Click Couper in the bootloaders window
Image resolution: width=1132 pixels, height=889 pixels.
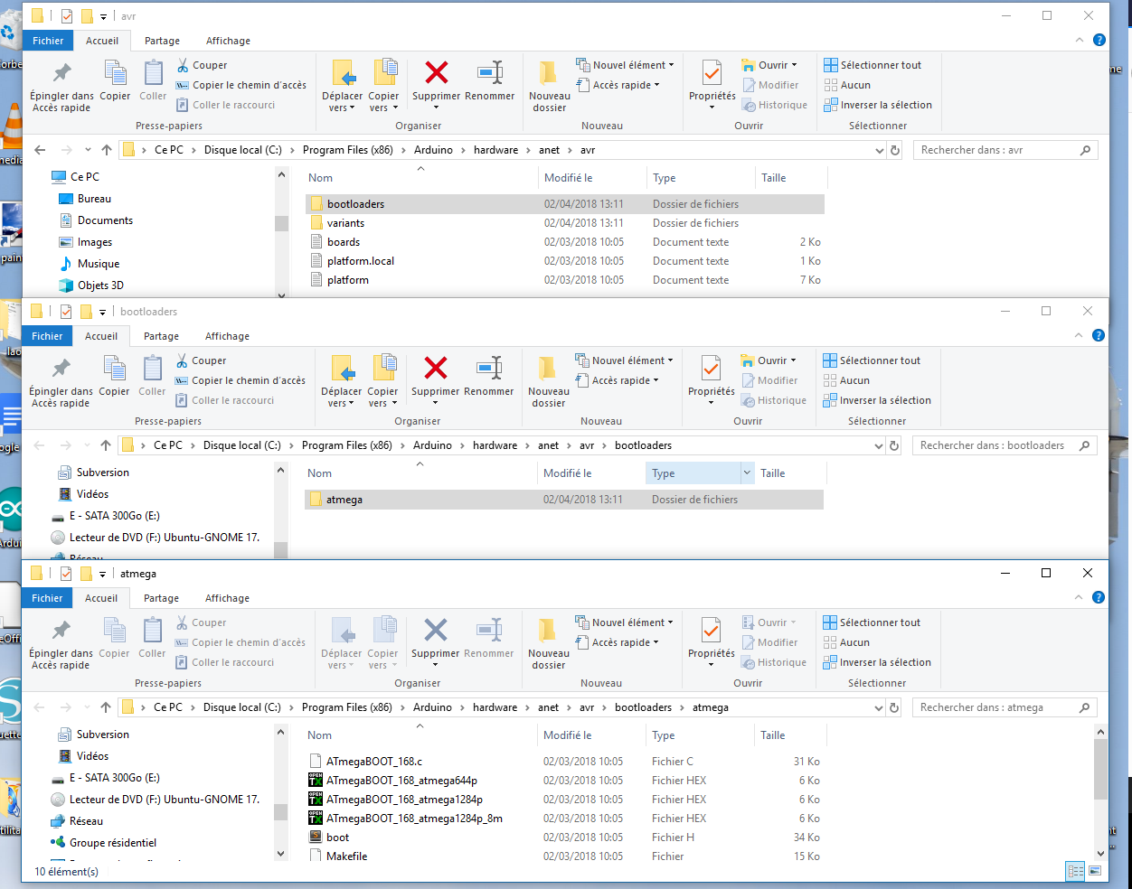click(x=201, y=360)
